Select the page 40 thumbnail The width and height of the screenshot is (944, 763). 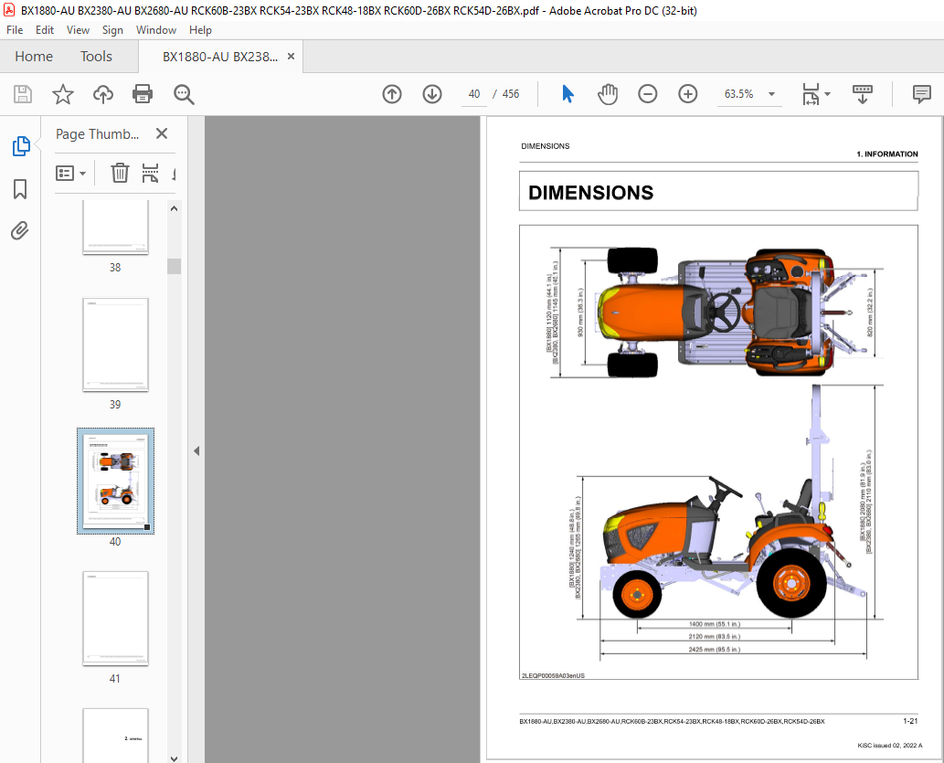(115, 482)
